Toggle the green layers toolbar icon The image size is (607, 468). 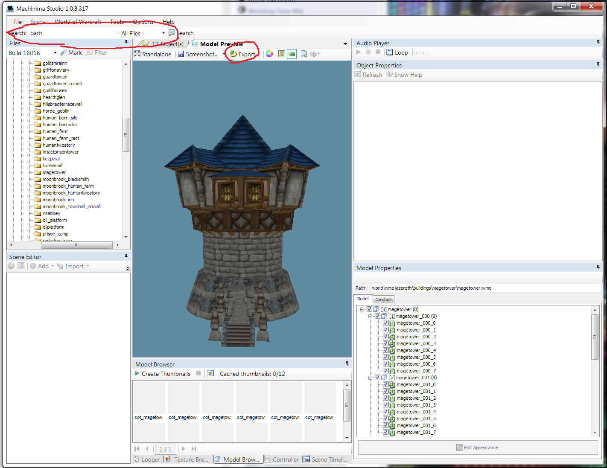[292, 54]
